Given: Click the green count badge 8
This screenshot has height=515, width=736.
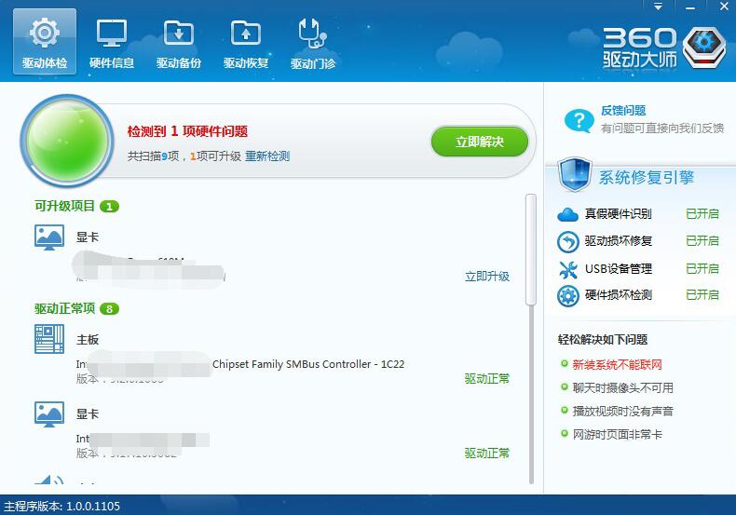Looking at the screenshot, I should pyautogui.click(x=109, y=309).
